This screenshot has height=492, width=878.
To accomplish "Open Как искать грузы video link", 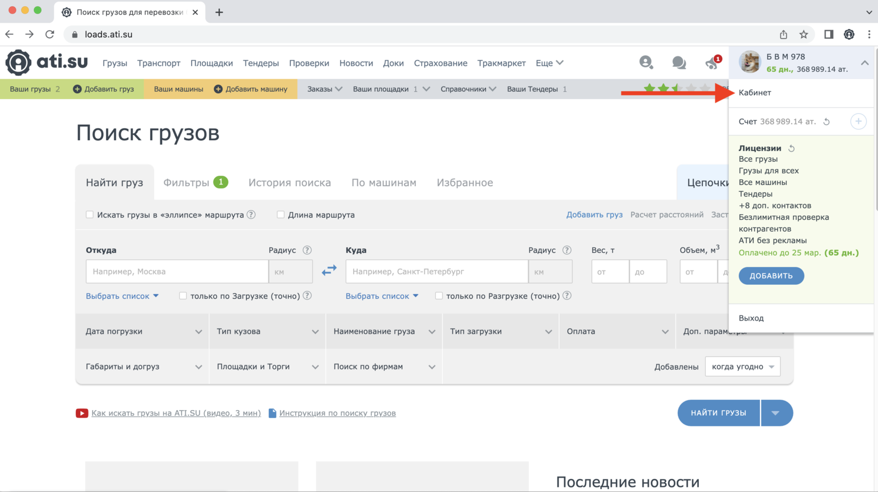I will click(176, 413).
